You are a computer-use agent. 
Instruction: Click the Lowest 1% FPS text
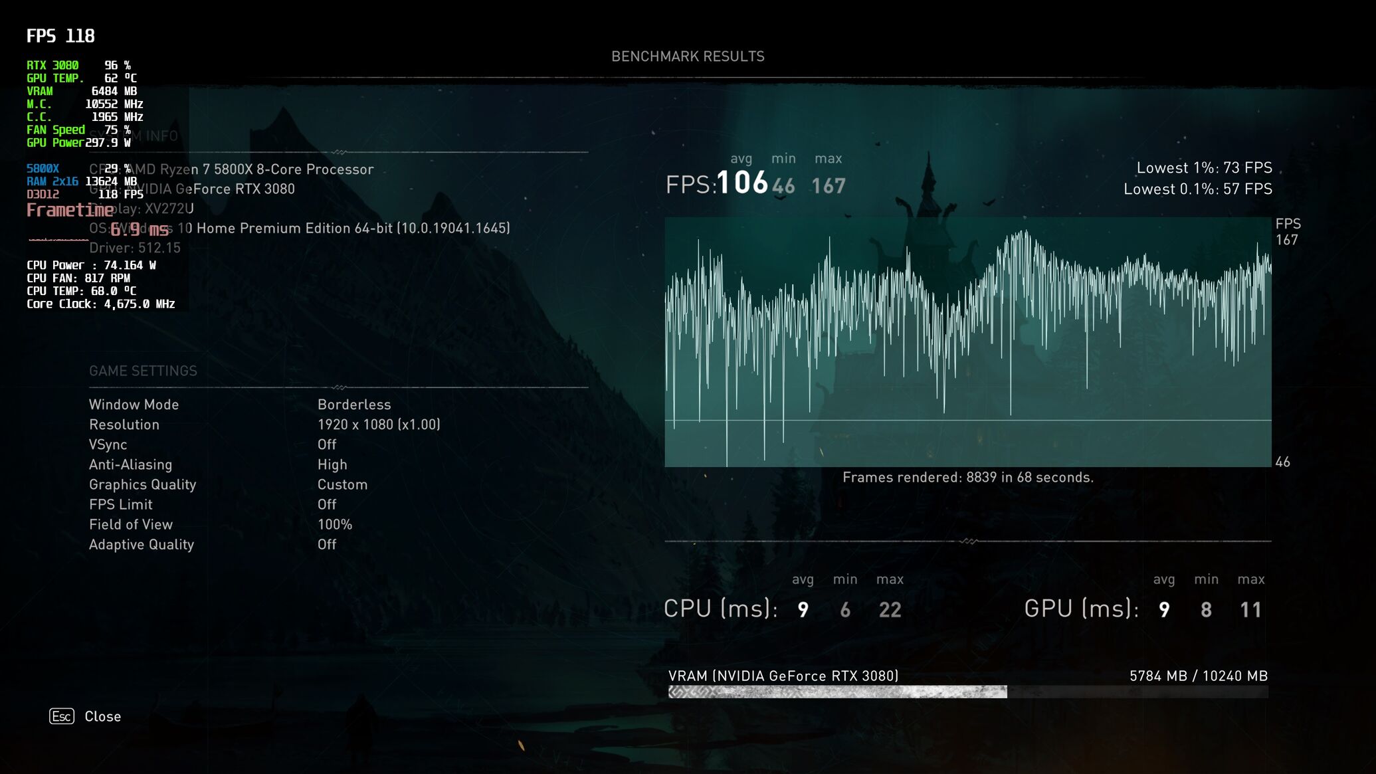[1204, 167]
